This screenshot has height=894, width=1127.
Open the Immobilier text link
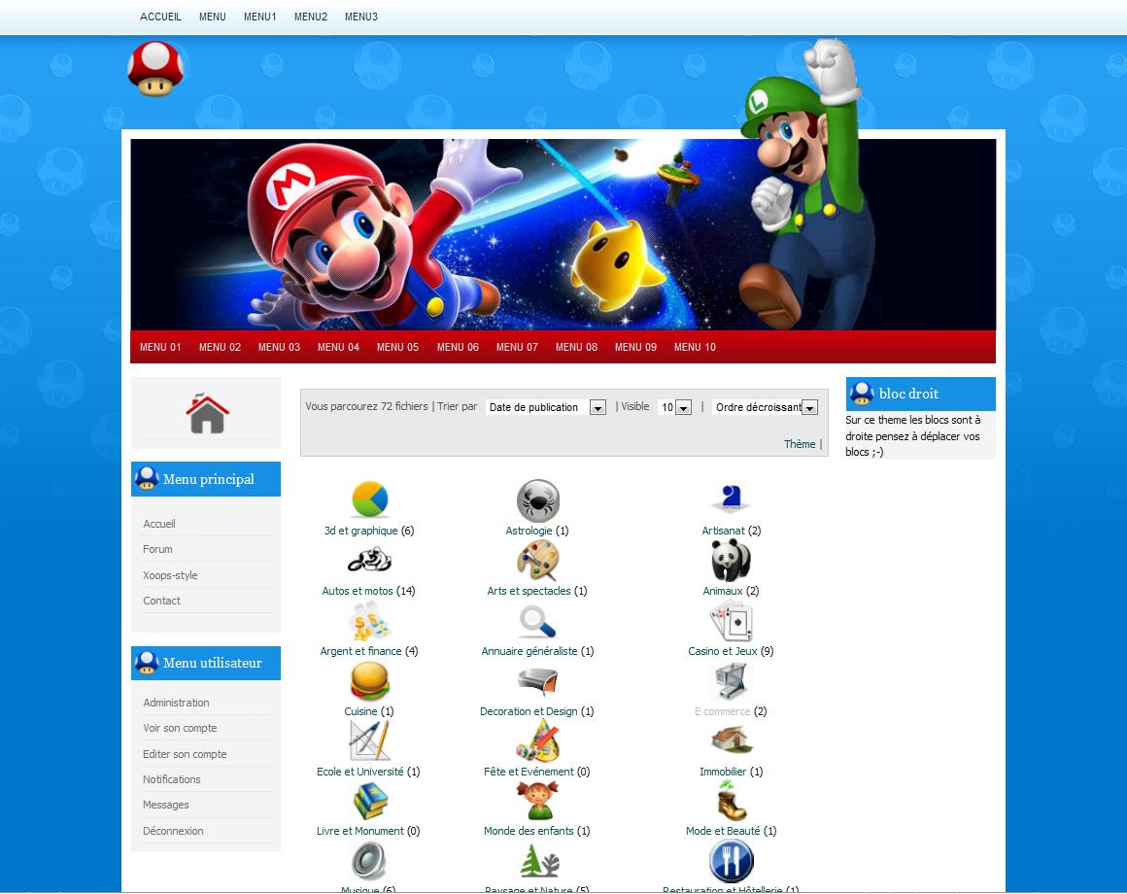(723, 772)
